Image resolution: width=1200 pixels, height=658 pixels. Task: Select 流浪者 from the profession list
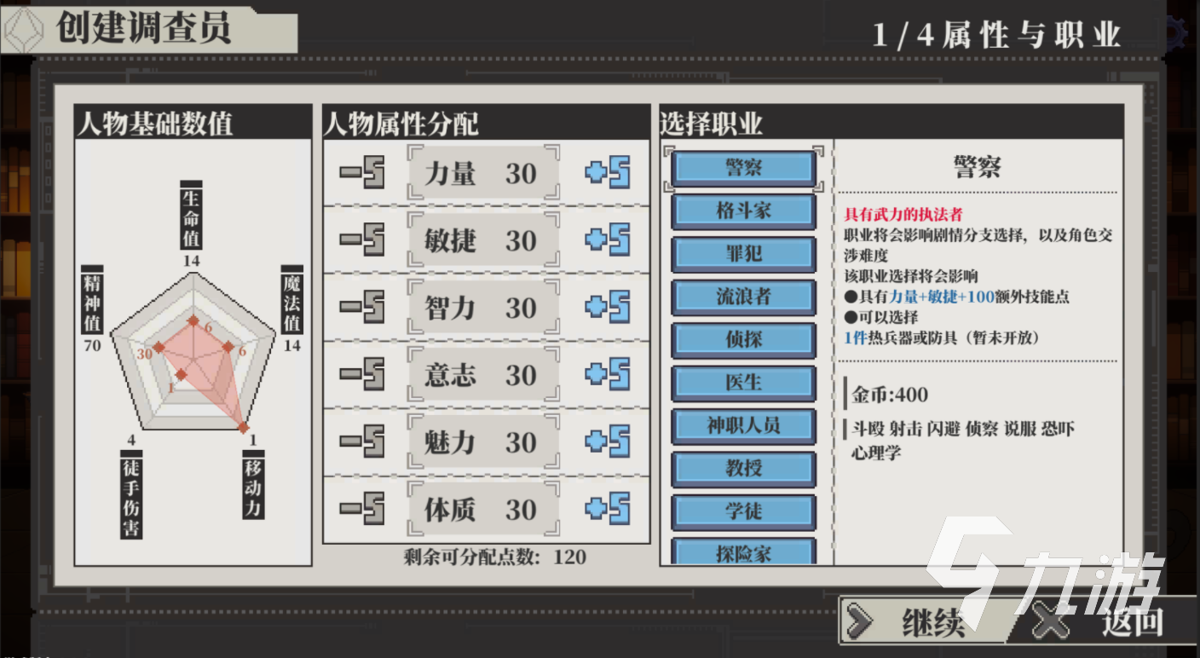click(743, 297)
